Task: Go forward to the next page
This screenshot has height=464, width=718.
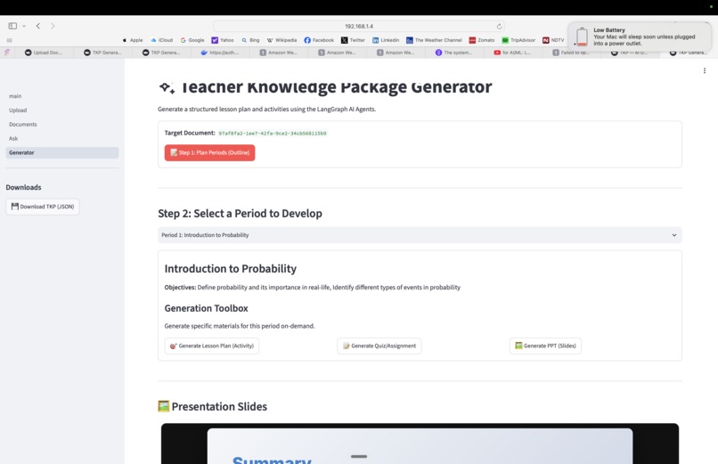Action: 53,26
